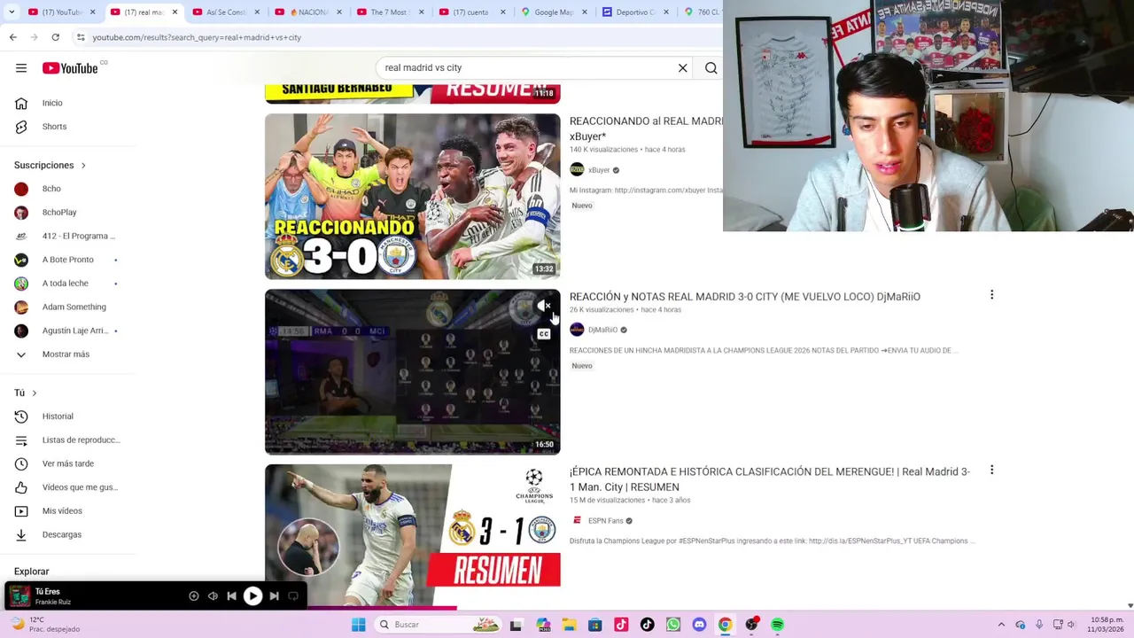1134x638 pixels.
Task: Open options menu for ESPN Fans video
Action: pos(991,470)
